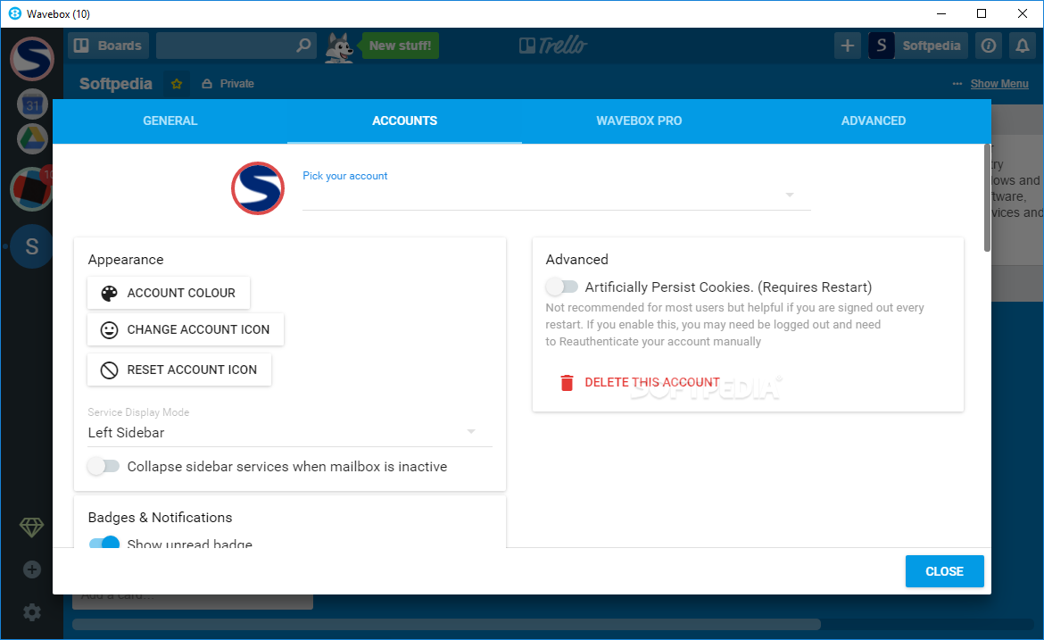Toggle the Show unread badge switch
1044x640 pixels.
tap(104, 543)
